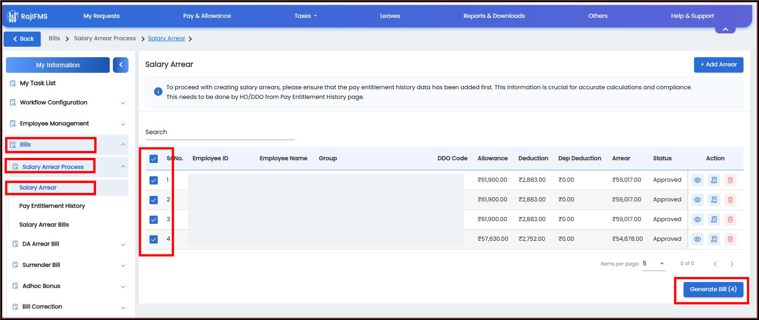Click Add Arrear button
Viewport: 759px width, 320px height.
pyautogui.click(x=718, y=65)
